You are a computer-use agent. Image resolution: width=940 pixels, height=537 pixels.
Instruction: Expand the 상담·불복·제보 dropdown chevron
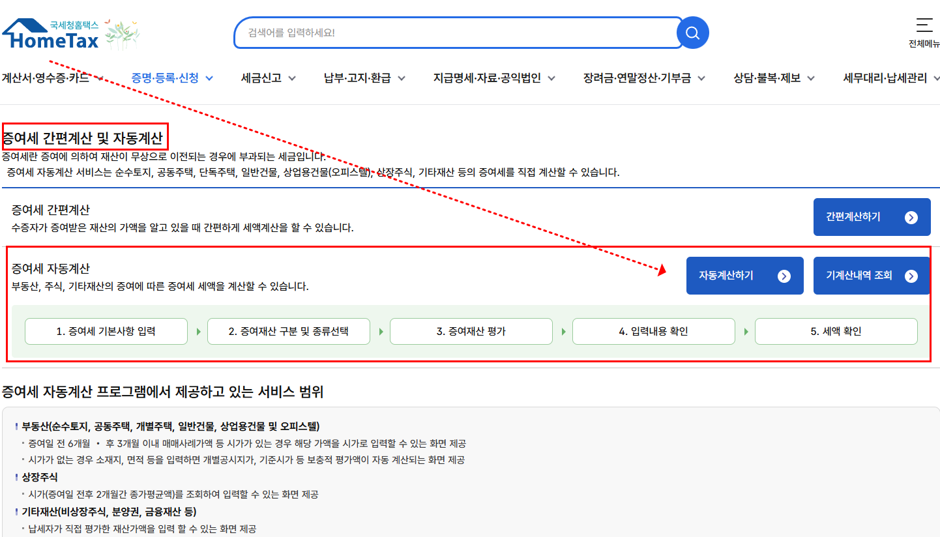click(x=811, y=77)
